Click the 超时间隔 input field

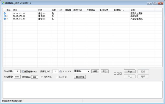[35, 77]
